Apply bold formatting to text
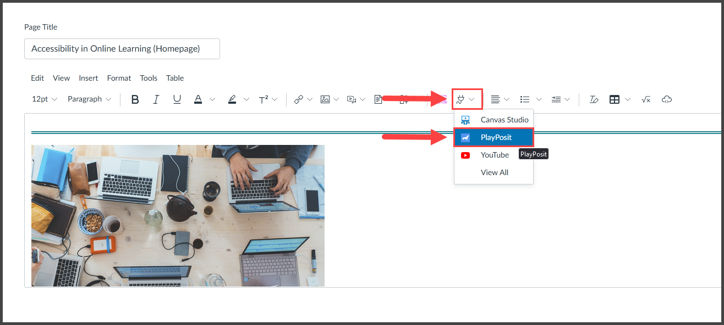This screenshot has width=724, height=325. [135, 99]
